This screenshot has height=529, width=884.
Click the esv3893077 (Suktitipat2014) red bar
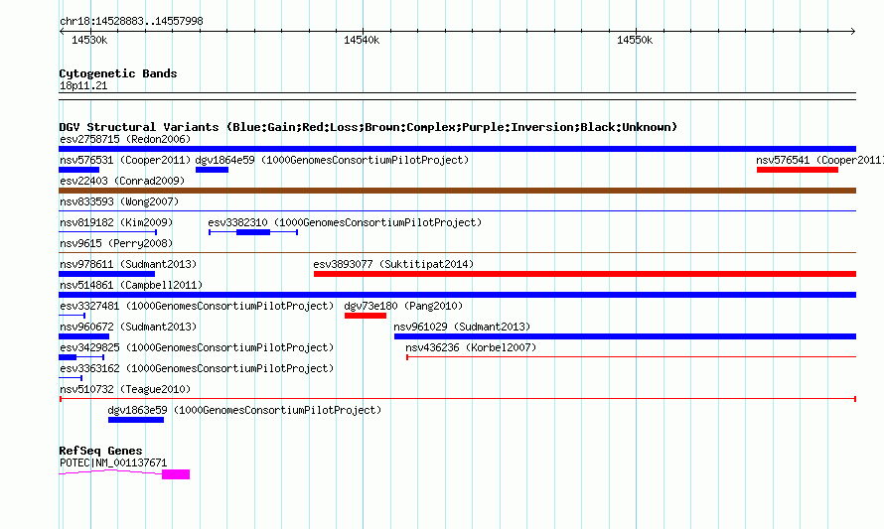585,274
